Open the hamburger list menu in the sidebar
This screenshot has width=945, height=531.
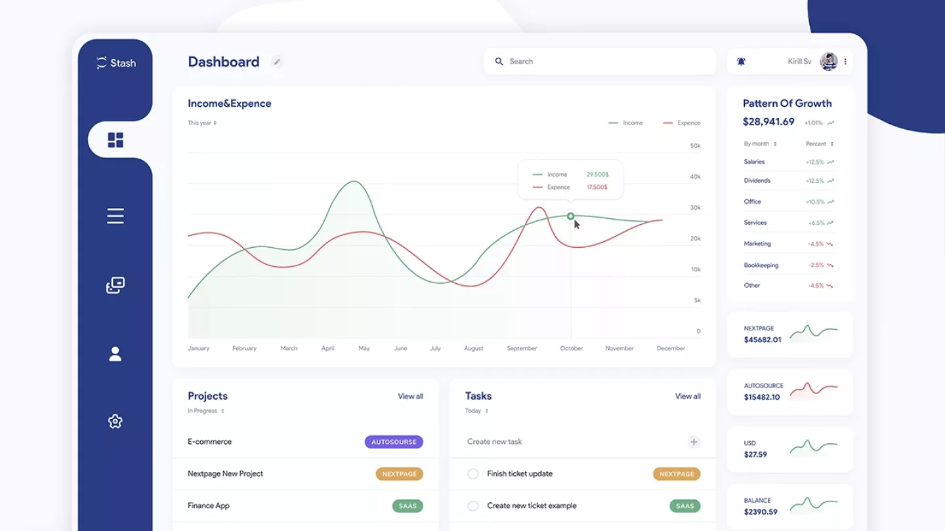(115, 216)
